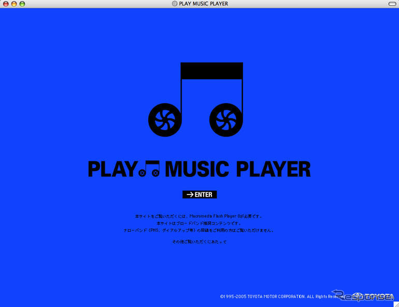
Task: Click the window title proxy icon
Action: pos(175,4)
